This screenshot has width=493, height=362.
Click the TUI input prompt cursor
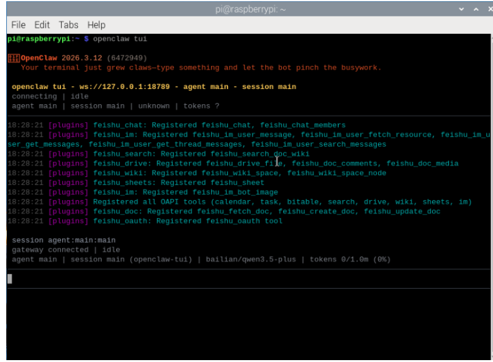tap(10, 279)
